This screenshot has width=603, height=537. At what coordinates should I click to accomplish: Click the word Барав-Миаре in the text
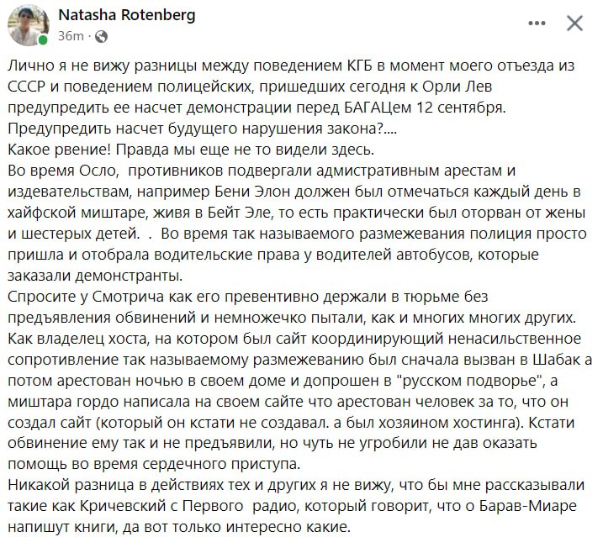(528, 506)
